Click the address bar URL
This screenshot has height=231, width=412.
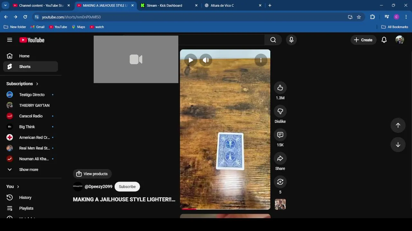(71, 17)
